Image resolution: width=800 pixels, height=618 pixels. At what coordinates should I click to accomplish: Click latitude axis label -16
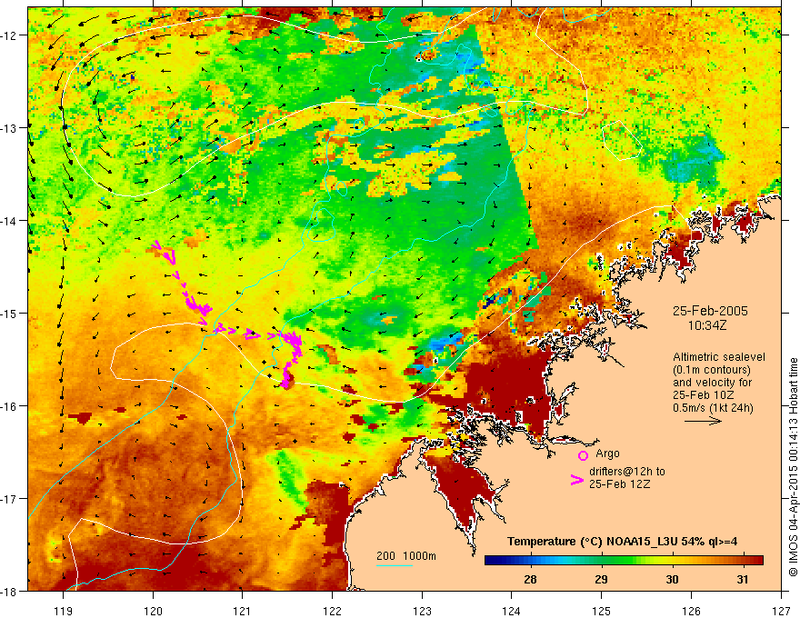(x=9, y=406)
